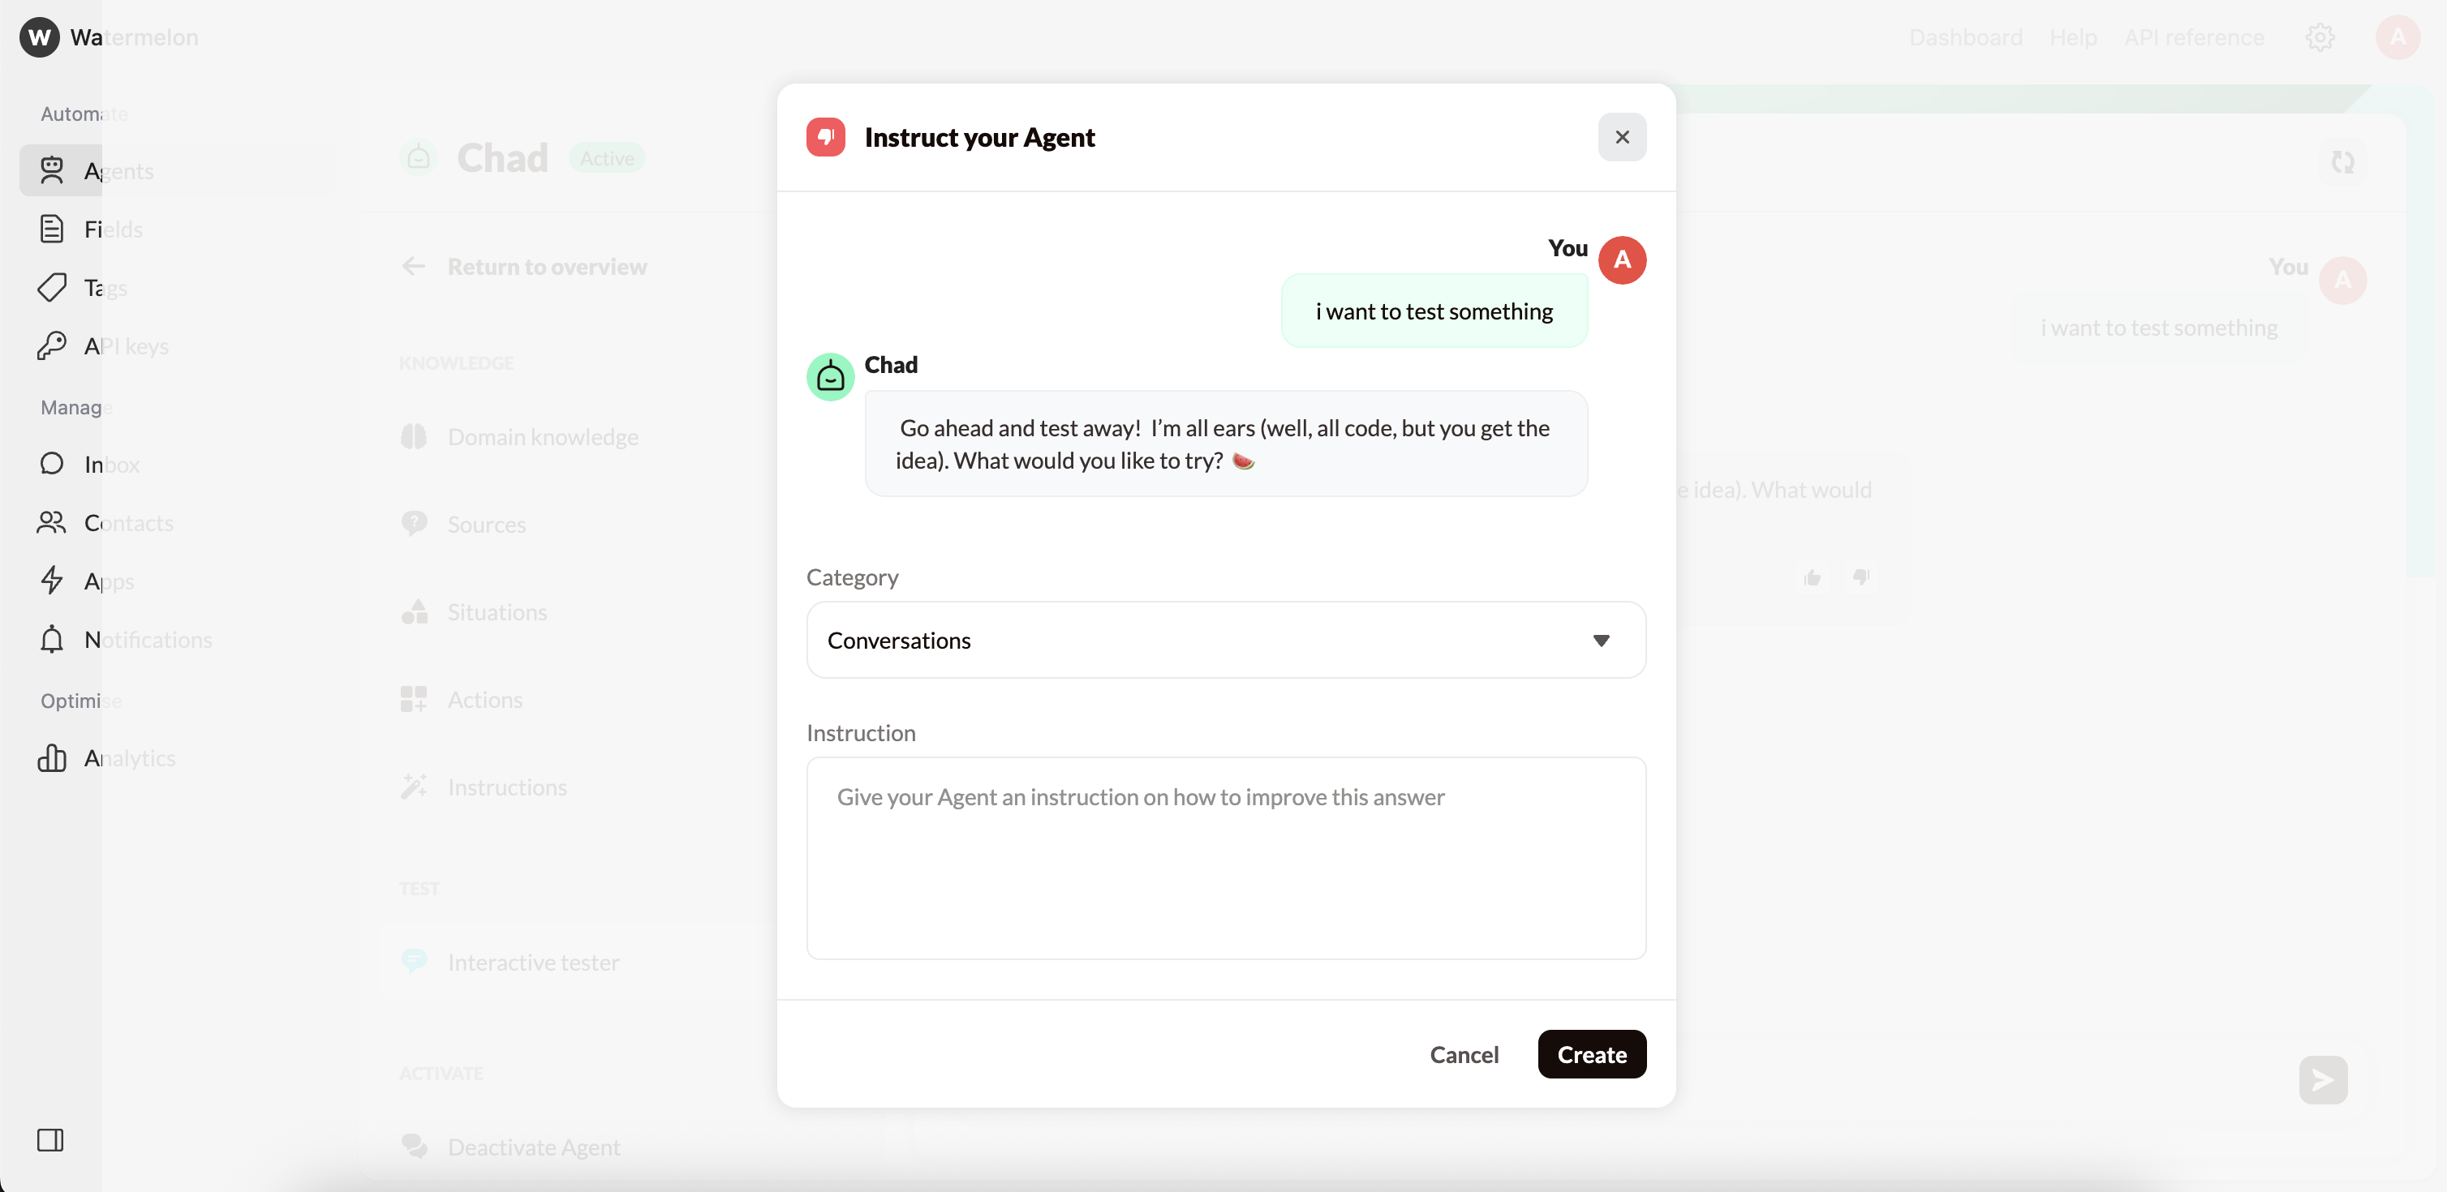The height and width of the screenshot is (1192, 2447).
Task: Go to Contacts people icon
Action: coord(51,523)
